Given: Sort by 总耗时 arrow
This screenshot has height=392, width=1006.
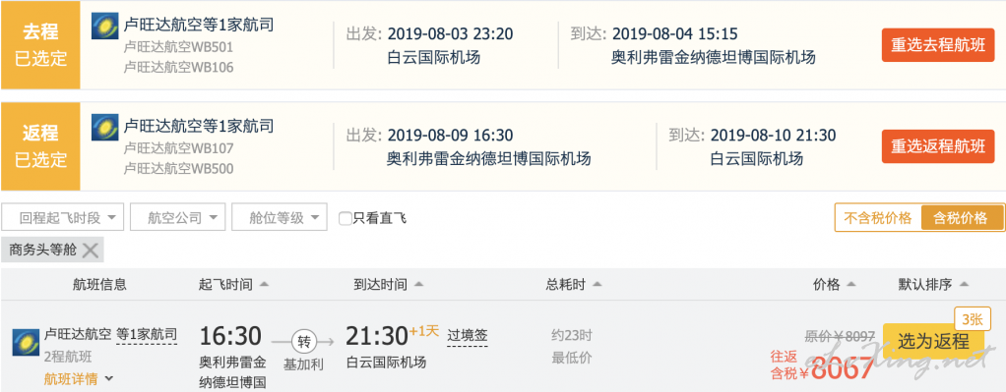Looking at the screenshot, I should coord(597,284).
